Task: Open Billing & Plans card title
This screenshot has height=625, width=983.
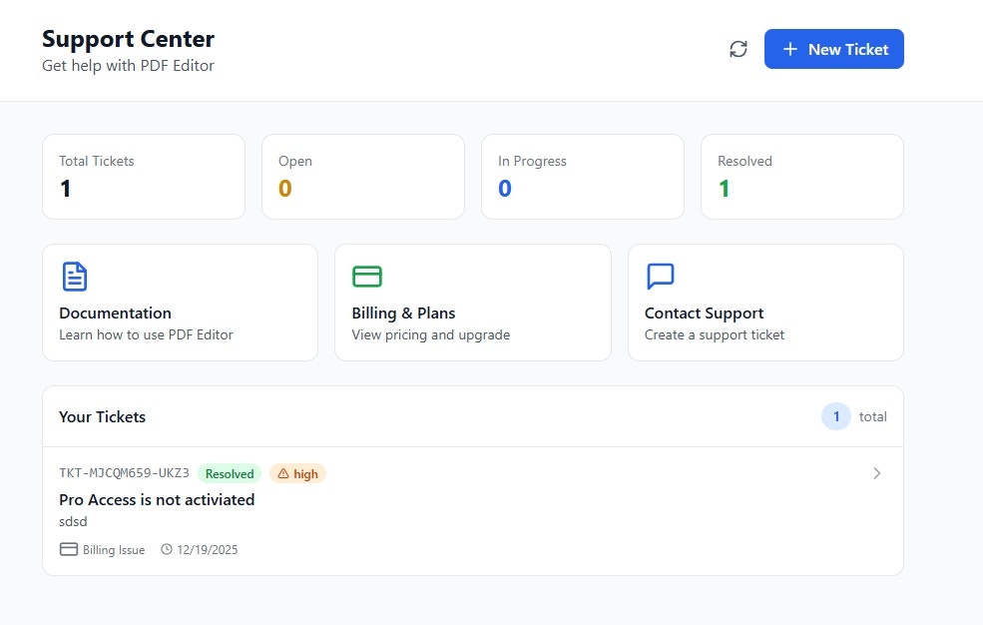Action: coord(403,312)
